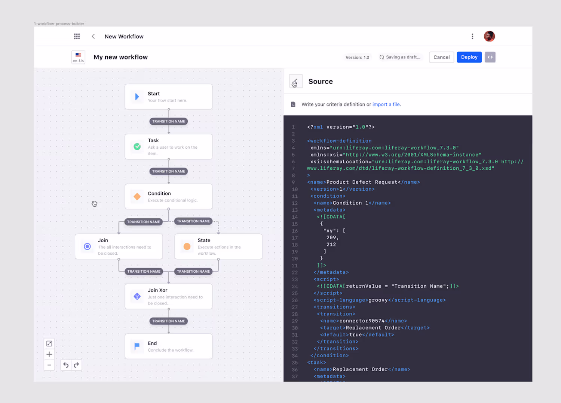This screenshot has width=561, height=403.
Task: Click the Deploy button
Action: (x=469, y=57)
